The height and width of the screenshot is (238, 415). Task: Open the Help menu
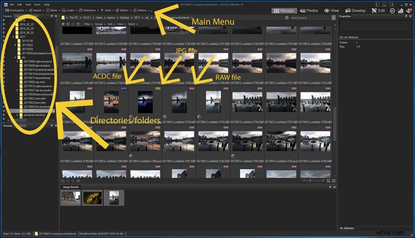pyautogui.click(x=47, y=4)
